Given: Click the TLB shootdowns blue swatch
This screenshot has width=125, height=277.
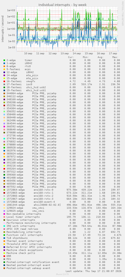Looking at the screenshot, I should pyautogui.click(x=4, y=238).
